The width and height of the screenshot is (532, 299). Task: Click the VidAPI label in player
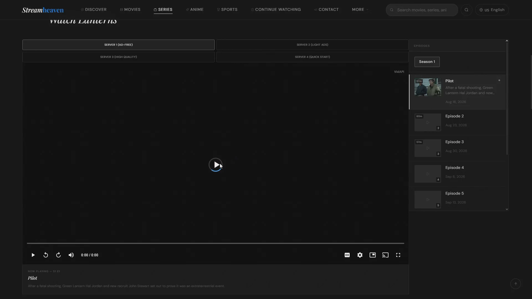pos(399,72)
